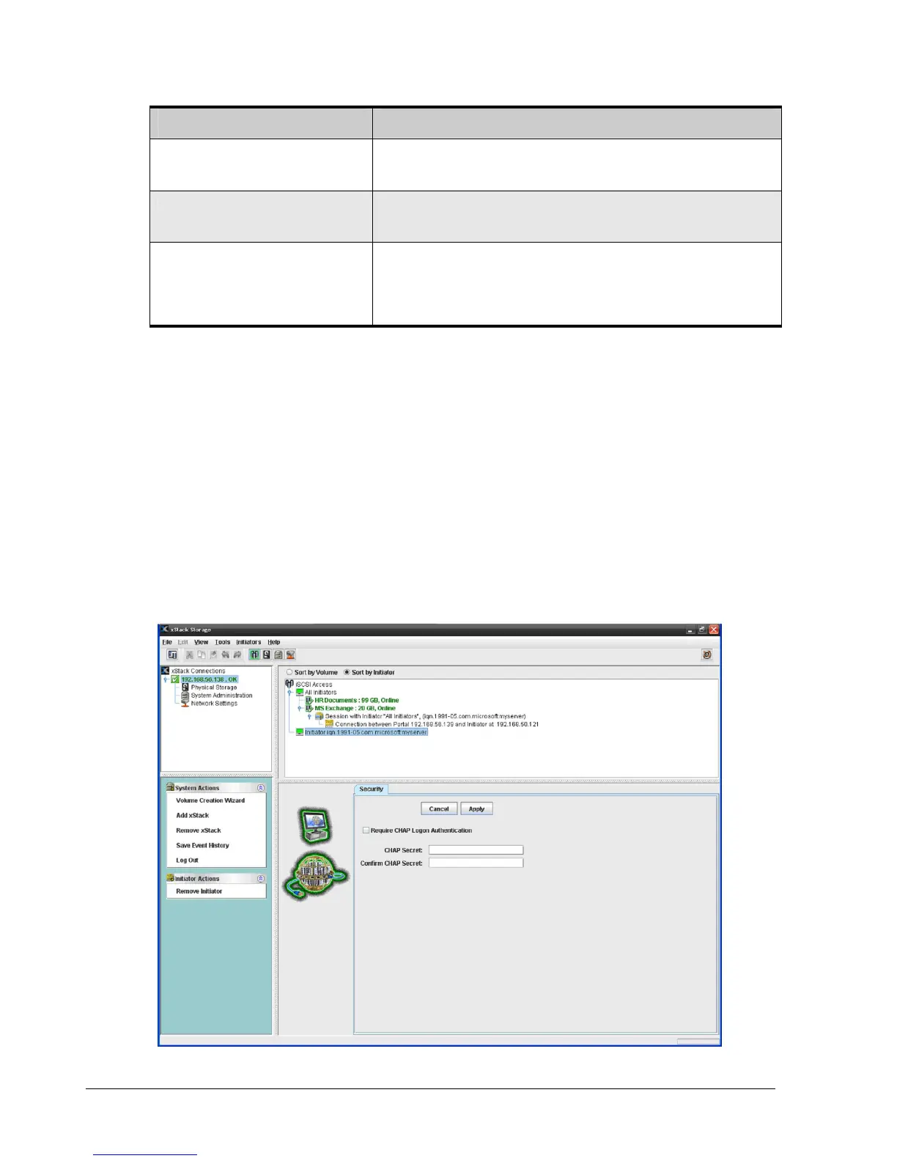Image resolution: width=897 pixels, height=1161 pixels.
Task: Collapse the Session with Initiator tree node
Action: [x=309, y=716]
